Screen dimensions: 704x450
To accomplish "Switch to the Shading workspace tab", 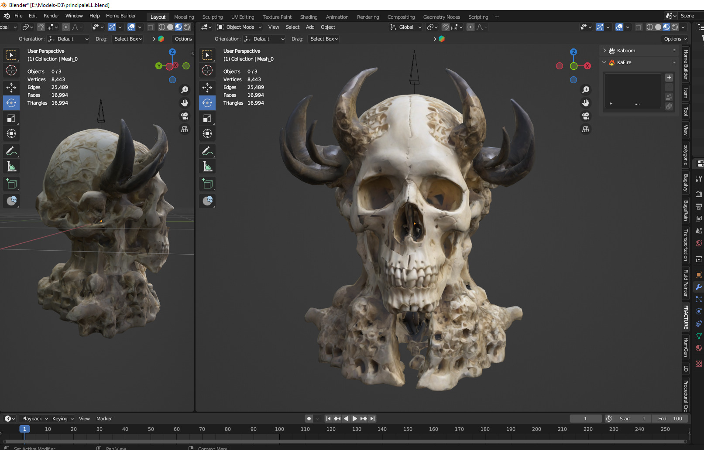I will pos(309,17).
